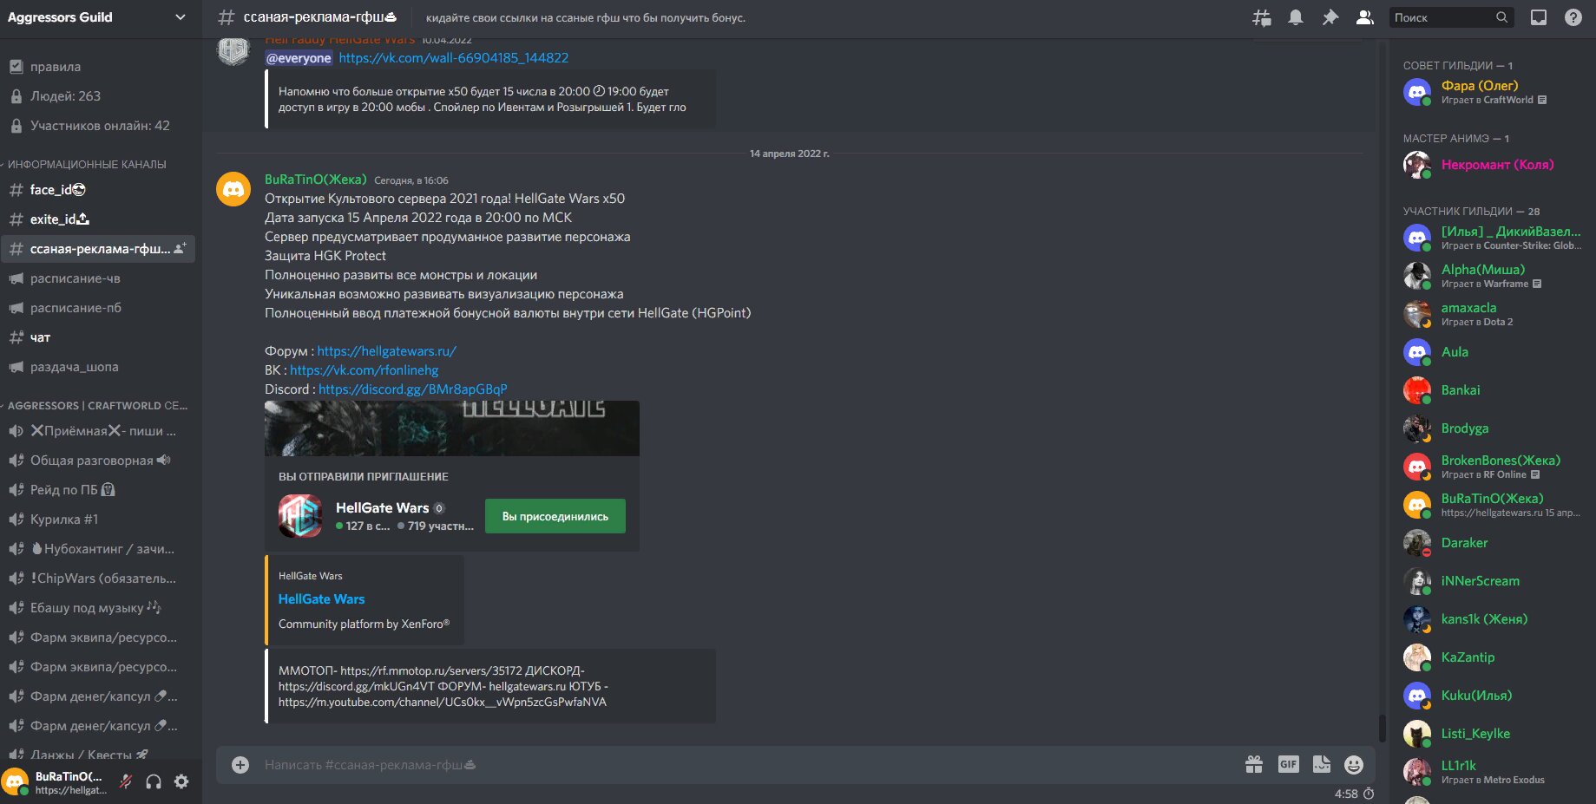Click Bankai avatar in member list
Viewport: 1596px width, 804px height.
coord(1417,390)
